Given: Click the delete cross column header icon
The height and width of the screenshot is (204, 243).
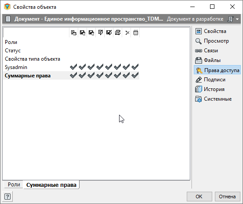Looking at the screenshot, I should [x=127, y=33].
